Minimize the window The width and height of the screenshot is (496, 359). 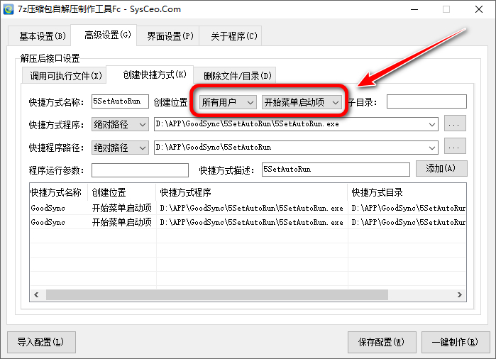click(x=414, y=9)
